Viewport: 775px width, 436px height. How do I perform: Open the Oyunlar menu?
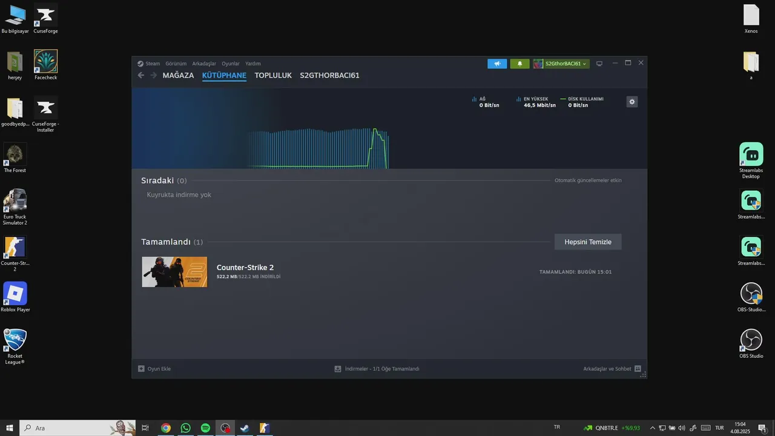tap(231, 64)
